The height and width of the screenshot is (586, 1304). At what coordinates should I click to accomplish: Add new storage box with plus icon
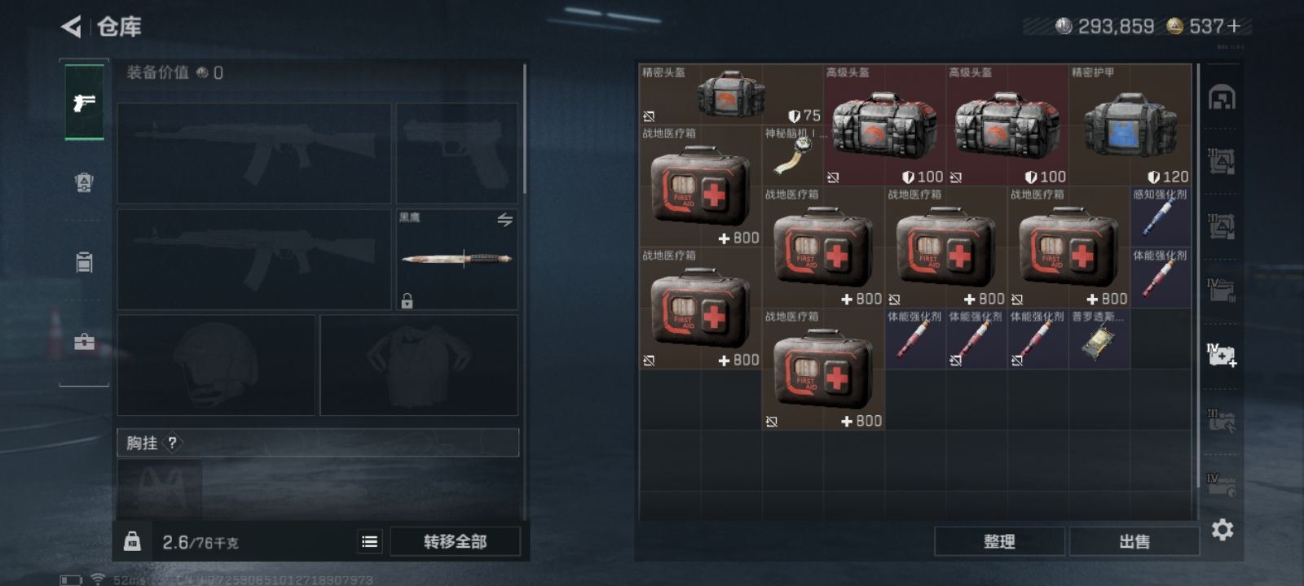tap(1221, 355)
